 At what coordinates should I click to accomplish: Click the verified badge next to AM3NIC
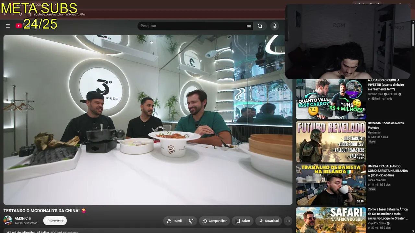pos(30,219)
